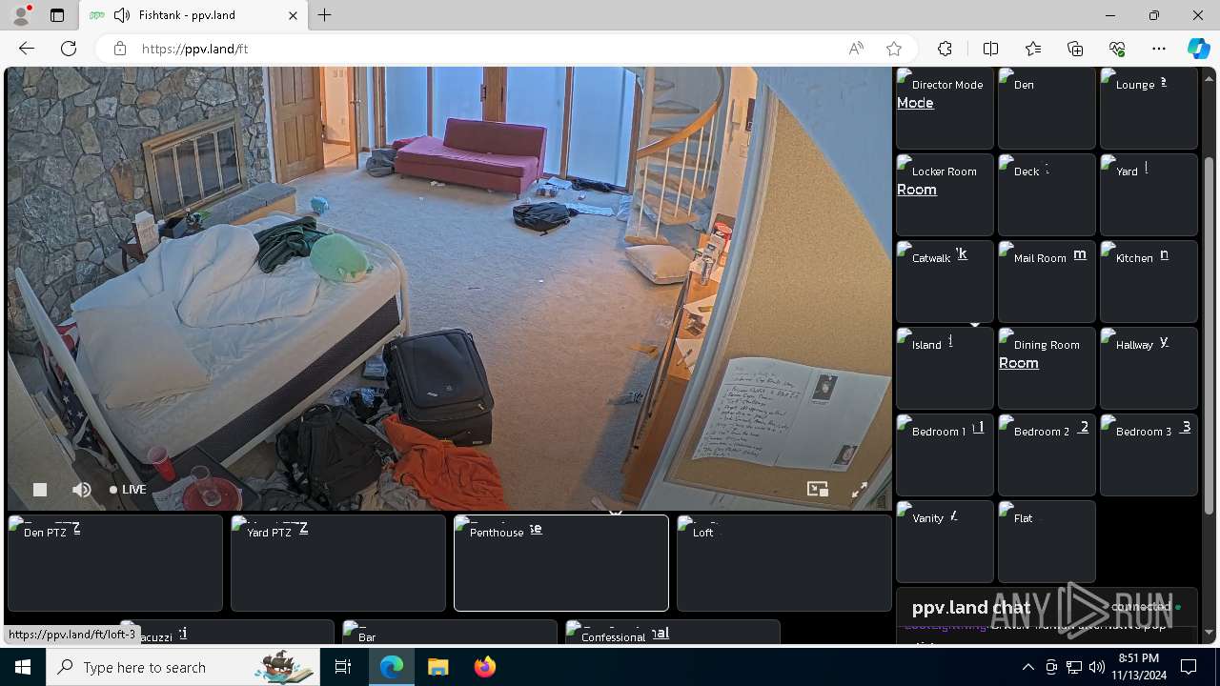Add this page to favorites
The width and height of the screenshot is (1220, 686).
coord(893,49)
